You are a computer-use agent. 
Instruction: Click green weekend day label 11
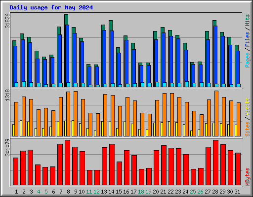pyautogui.click(x=89, y=192)
